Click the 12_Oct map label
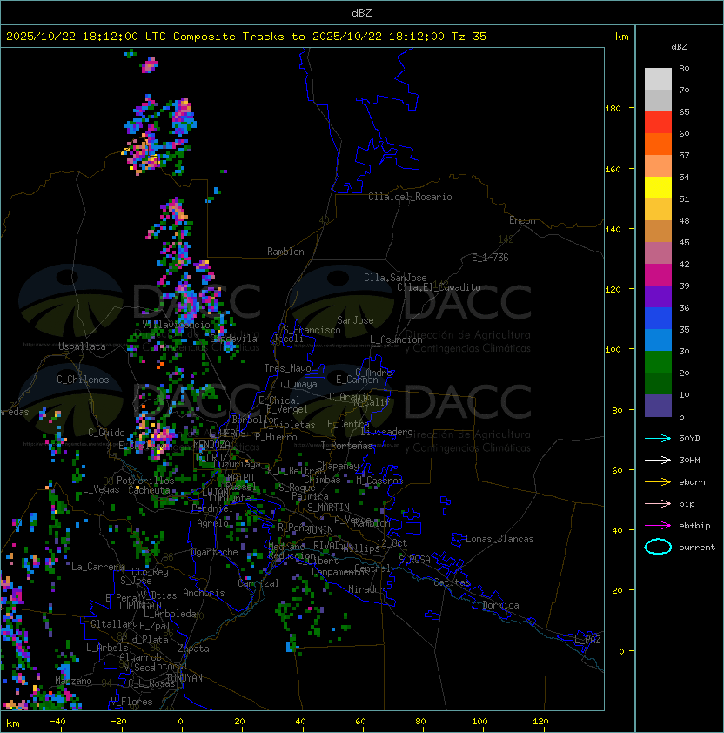This screenshot has width=724, height=733. [x=392, y=543]
